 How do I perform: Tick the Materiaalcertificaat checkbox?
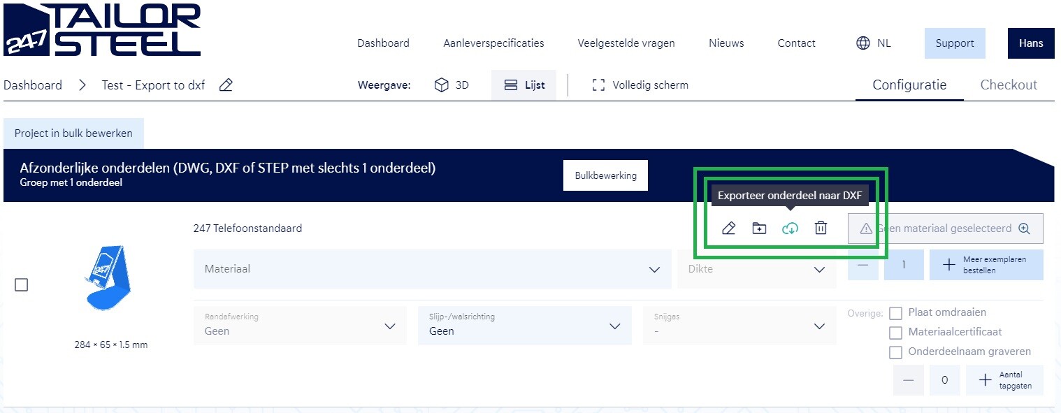(x=895, y=333)
